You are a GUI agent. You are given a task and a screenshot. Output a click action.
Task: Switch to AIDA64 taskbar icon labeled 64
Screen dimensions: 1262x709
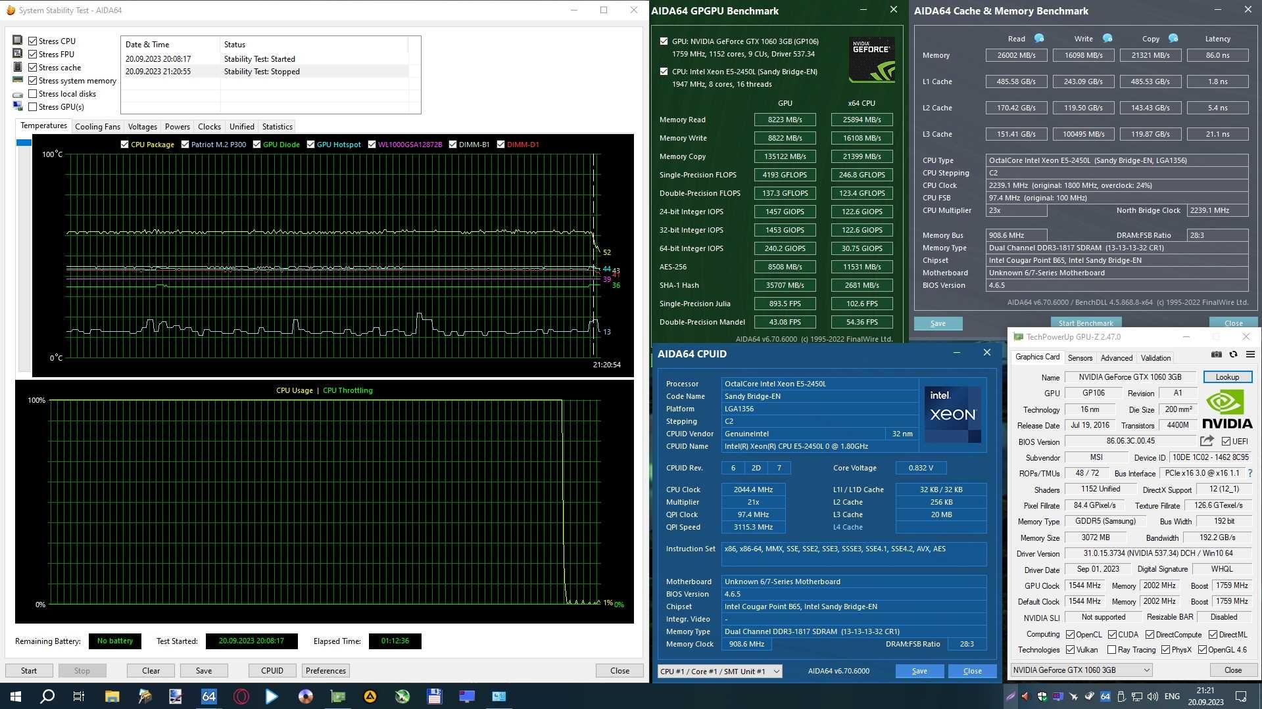(x=208, y=697)
